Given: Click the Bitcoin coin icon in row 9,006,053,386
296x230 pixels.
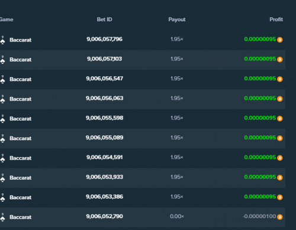Looking at the screenshot, I should [280, 197].
